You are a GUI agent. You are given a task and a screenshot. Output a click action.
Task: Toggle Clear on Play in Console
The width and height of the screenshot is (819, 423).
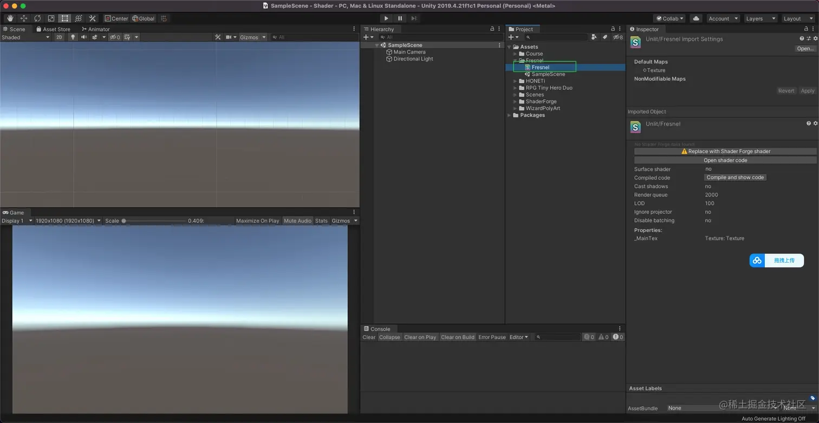[420, 337]
